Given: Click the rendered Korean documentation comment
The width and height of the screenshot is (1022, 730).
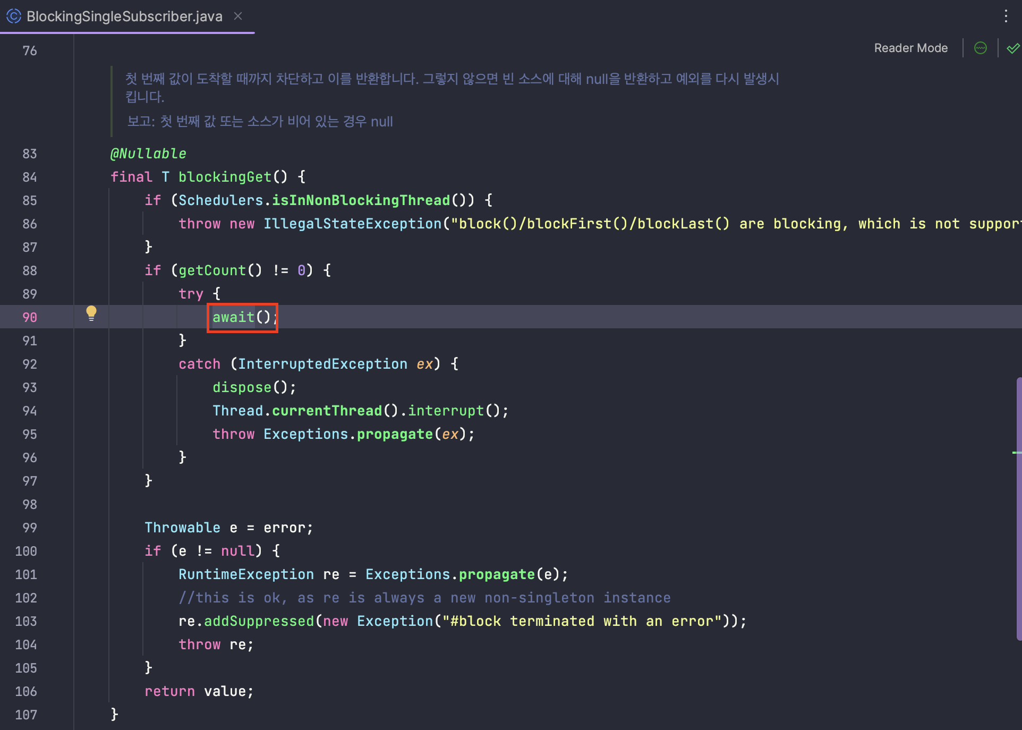Looking at the screenshot, I should click(452, 80).
